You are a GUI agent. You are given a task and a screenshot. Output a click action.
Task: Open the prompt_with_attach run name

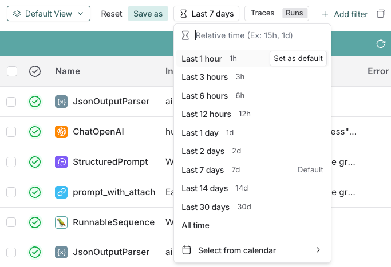(114, 192)
